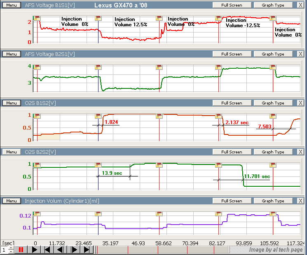
Task: Click the speed stepper next to value 1
Action: coord(10,250)
